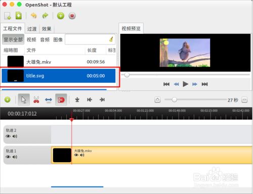
Task: Select the blue resize arrows tool
Action: click(x=49, y=100)
